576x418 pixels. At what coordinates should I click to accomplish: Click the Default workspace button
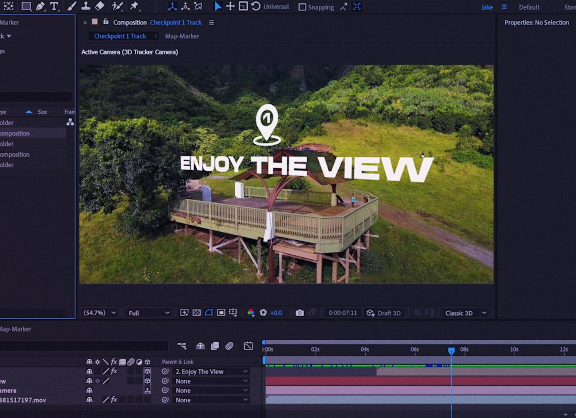tap(529, 7)
